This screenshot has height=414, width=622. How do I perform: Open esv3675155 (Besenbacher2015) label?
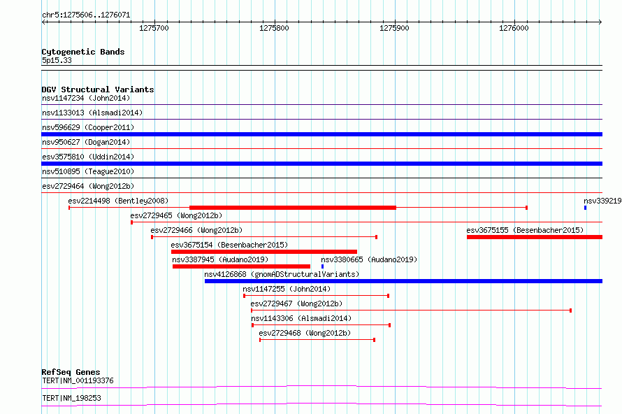[x=526, y=230]
